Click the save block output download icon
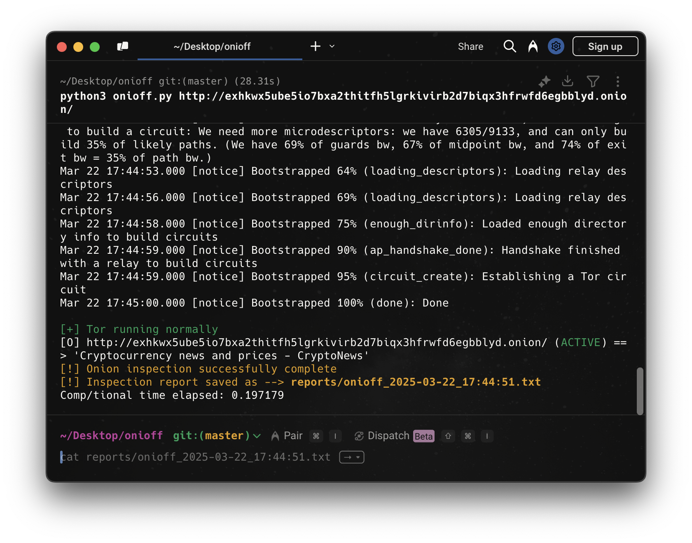The height and width of the screenshot is (543, 692). pos(568,81)
